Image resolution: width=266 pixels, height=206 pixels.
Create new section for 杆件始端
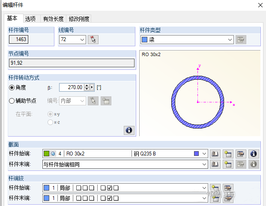point(228,154)
